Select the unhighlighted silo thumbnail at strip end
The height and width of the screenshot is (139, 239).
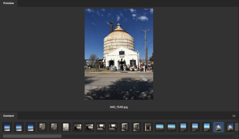tap(230, 127)
